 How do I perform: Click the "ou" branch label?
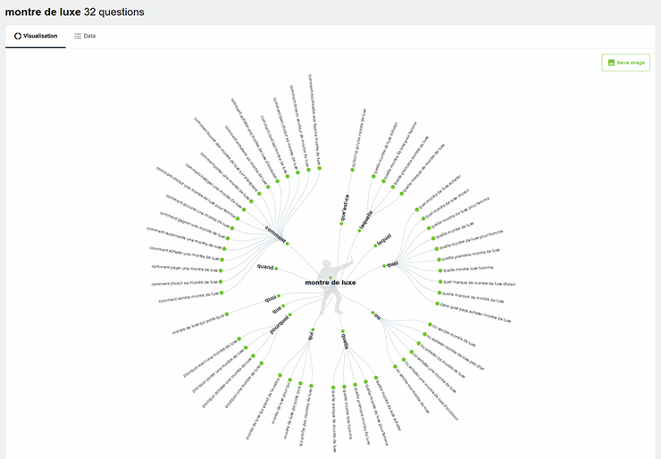pos(378,315)
